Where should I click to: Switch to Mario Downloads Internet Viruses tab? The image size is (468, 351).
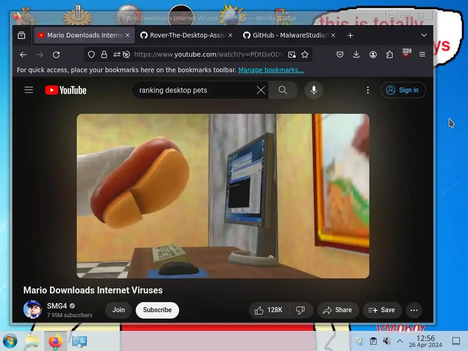84,35
